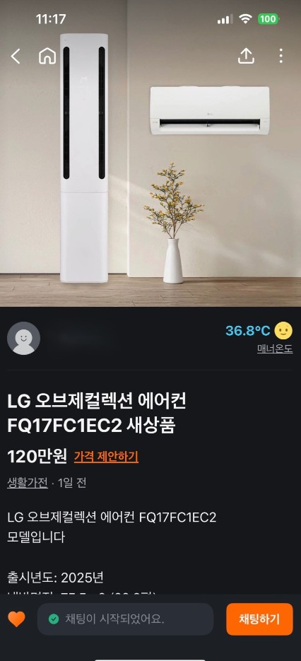Click the 가격 제안하기 link
Image resolution: width=301 pixels, height=661 pixels.
point(106,457)
